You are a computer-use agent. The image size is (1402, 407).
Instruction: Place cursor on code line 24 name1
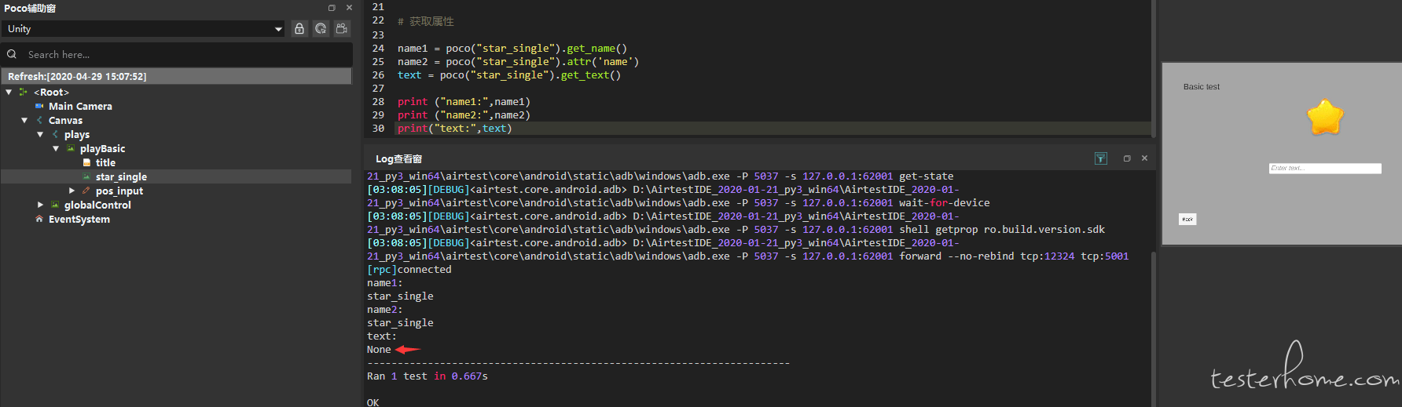click(x=412, y=49)
